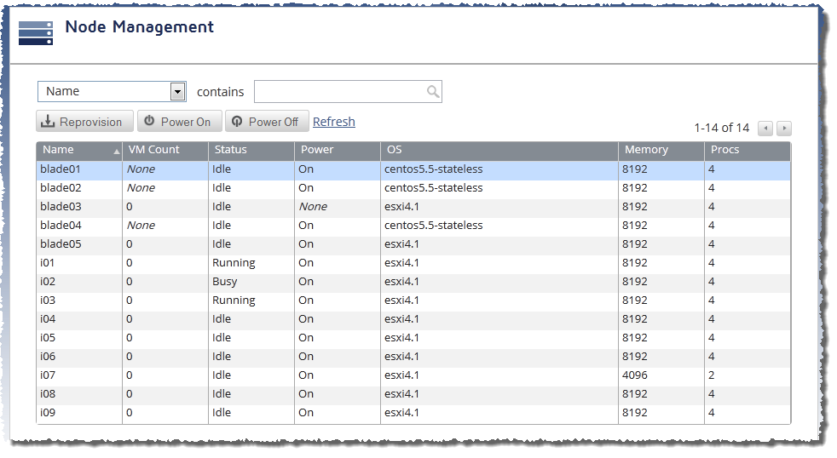Sort by the Procs column header

[x=748, y=151]
